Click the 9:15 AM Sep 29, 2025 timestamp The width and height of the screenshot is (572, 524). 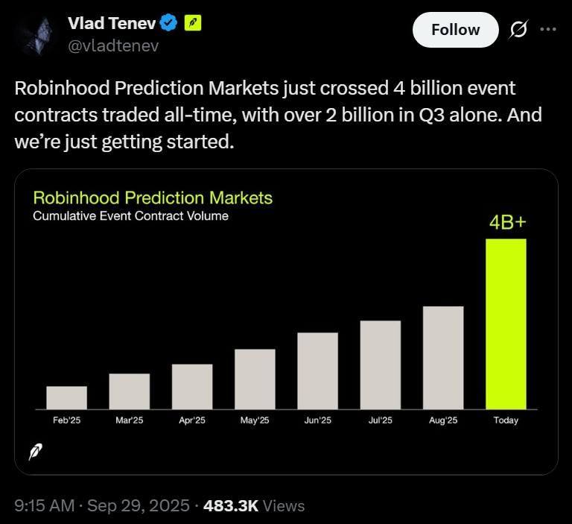(x=101, y=505)
